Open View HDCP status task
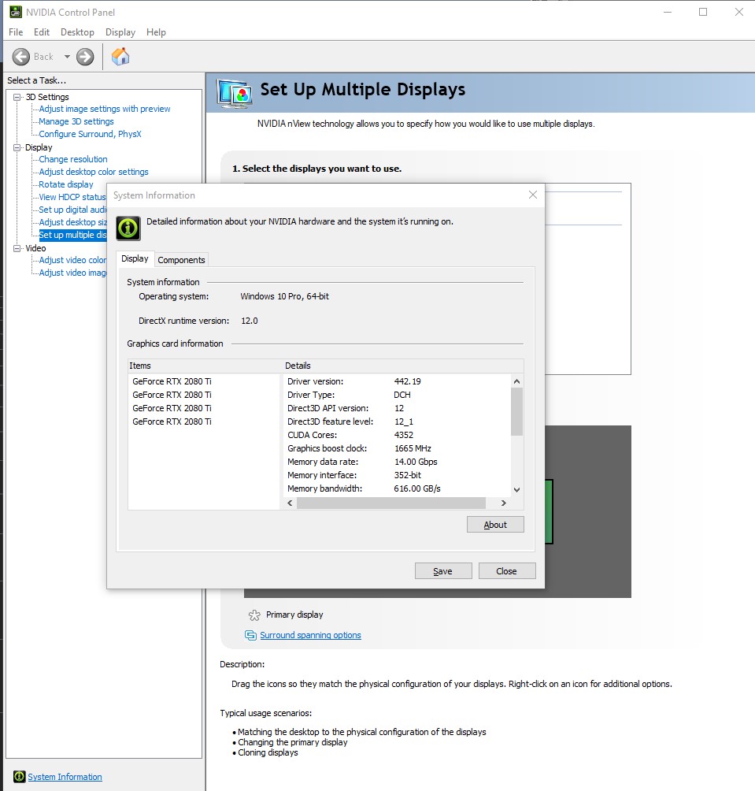755x791 pixels. 72,197
